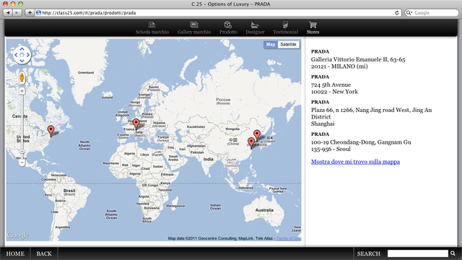Open the Stores cart section
Viewport: 462px width, 260px height.
click(x=313, y=28)
